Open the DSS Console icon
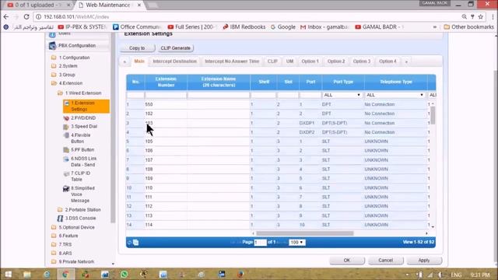The width and height of the screenshot is (498, 280). click(x=60, y=219)
